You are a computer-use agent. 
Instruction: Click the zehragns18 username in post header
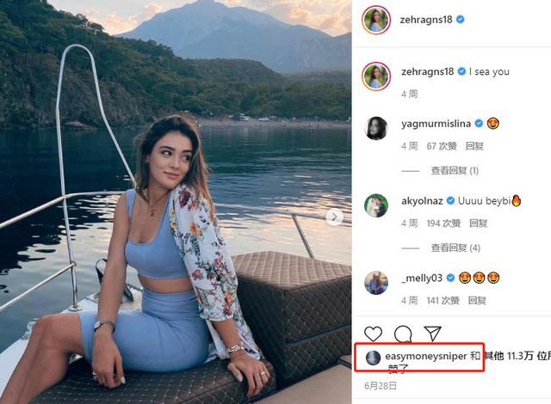click(x=427, y=19)
